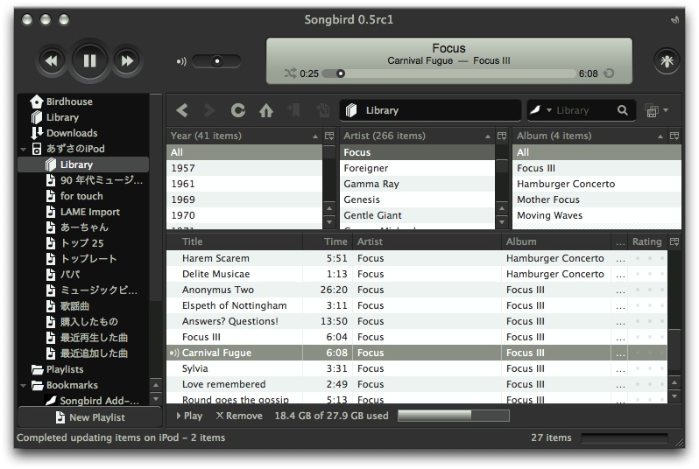Go forward in browser navigation

click(x=209, y=110)
